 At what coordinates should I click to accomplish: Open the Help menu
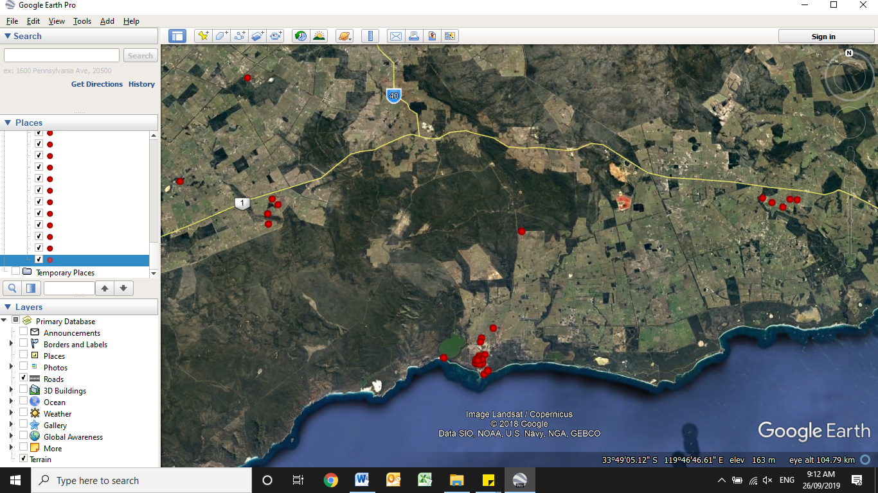(x=131, y=21)
